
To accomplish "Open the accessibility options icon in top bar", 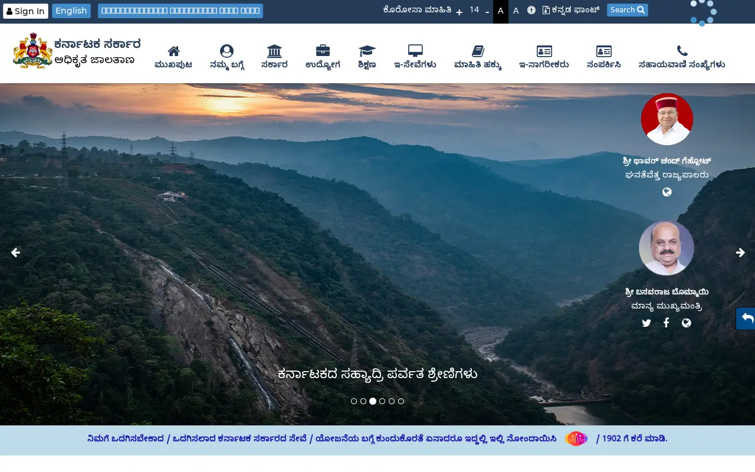I will coord(531,10).
